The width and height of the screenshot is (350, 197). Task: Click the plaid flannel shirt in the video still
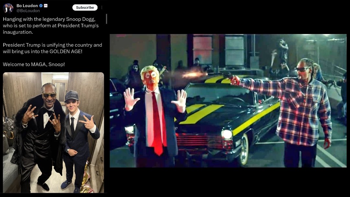click(x=297, y=109)
